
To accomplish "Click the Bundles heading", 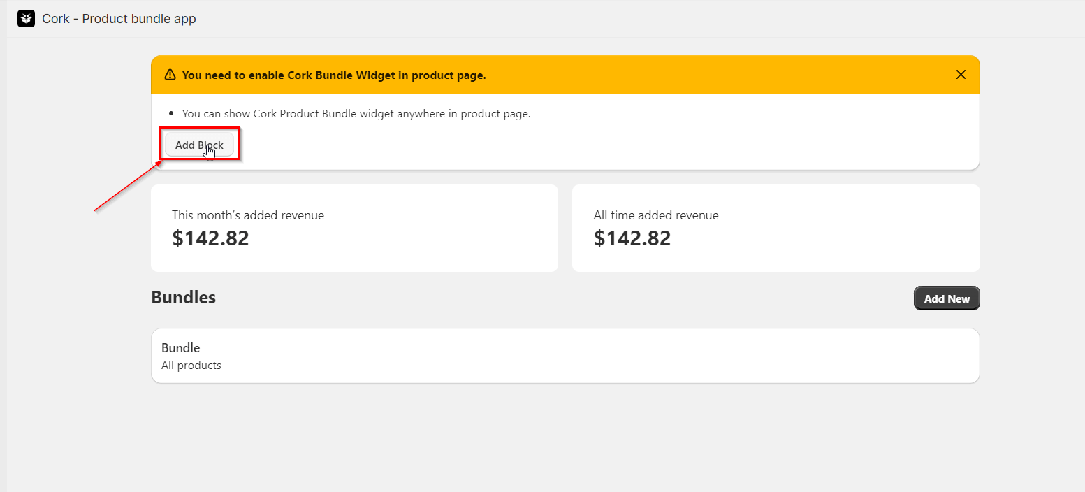I will [184, 297].
